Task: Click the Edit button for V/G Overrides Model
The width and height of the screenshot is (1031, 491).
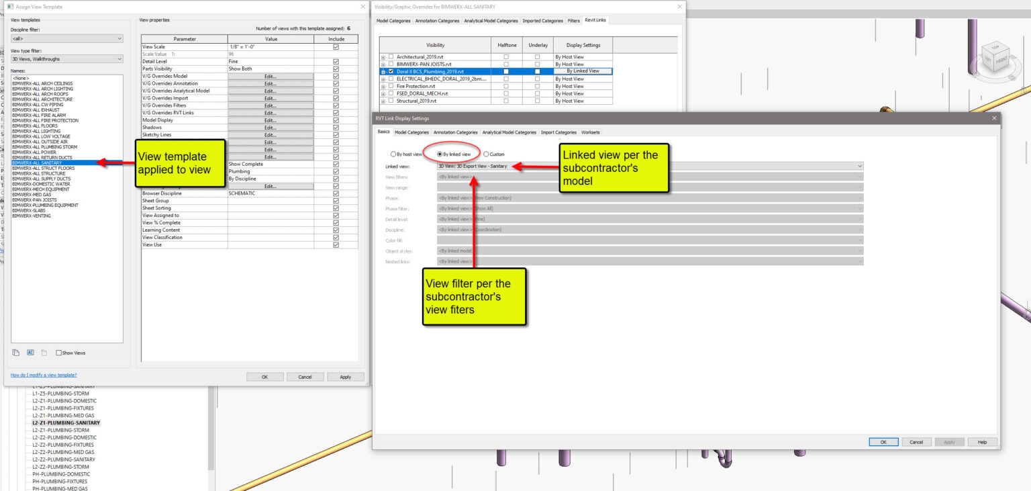Action: [x=270, y=77]
